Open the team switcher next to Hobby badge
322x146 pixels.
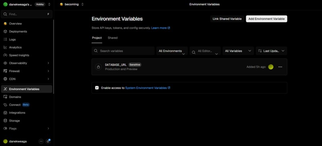click(x=49, y=4)
